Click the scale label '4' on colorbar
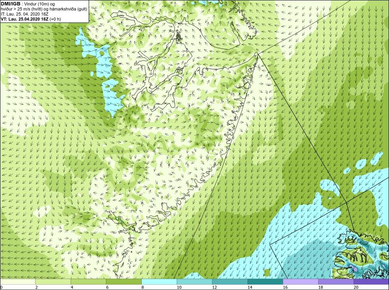The image size is (389, 290). (72, 287)
